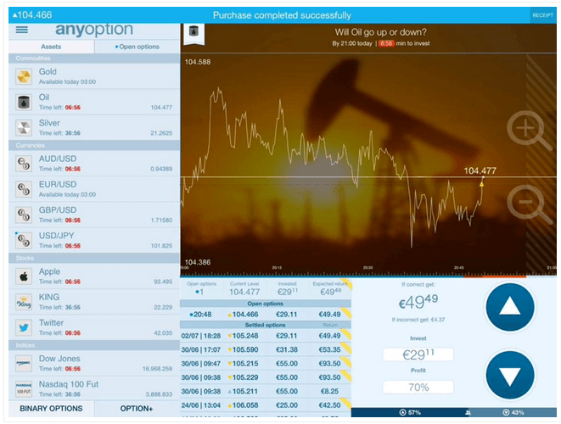Click the AUD/USD currency icon

24,164
